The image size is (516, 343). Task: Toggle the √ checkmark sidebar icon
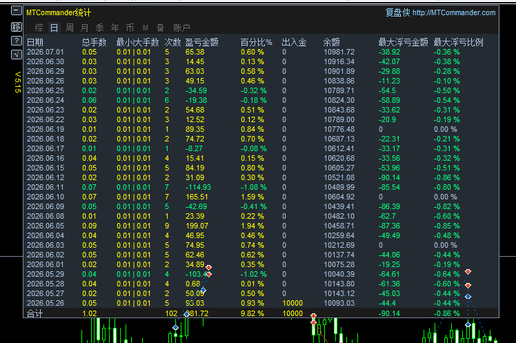click(x=16, y=55)
